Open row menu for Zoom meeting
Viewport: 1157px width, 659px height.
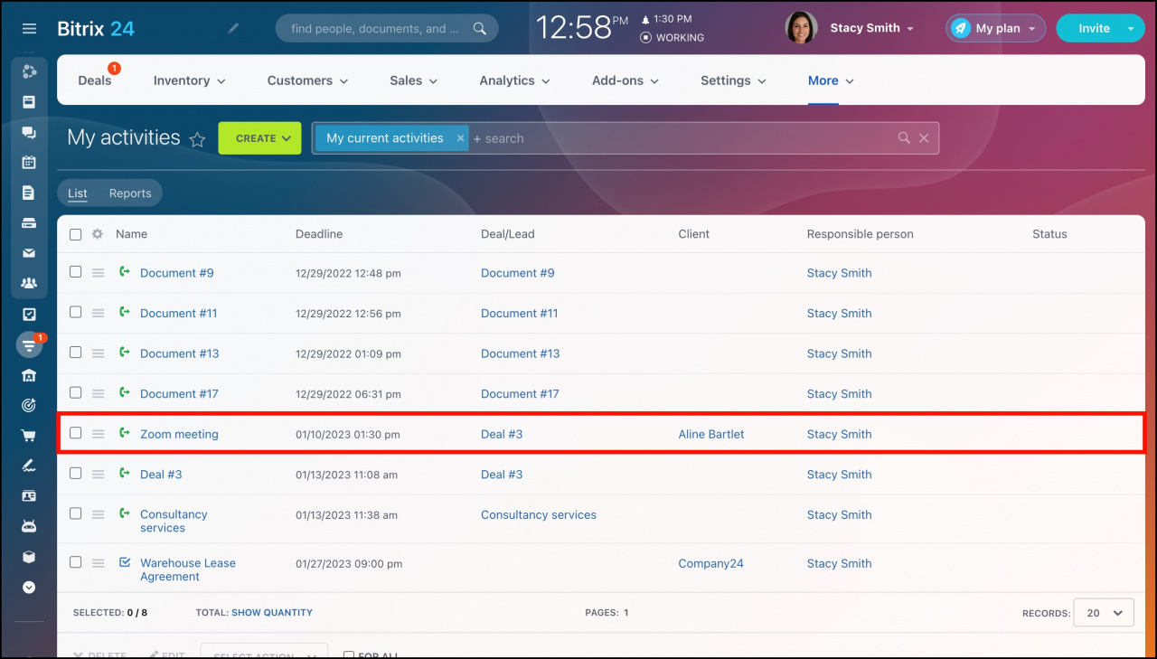99,434
